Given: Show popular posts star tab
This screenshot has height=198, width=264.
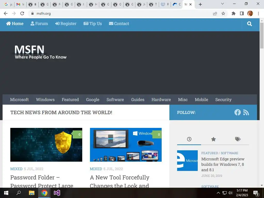Looking at the screenshot, I should pos(213,139).
